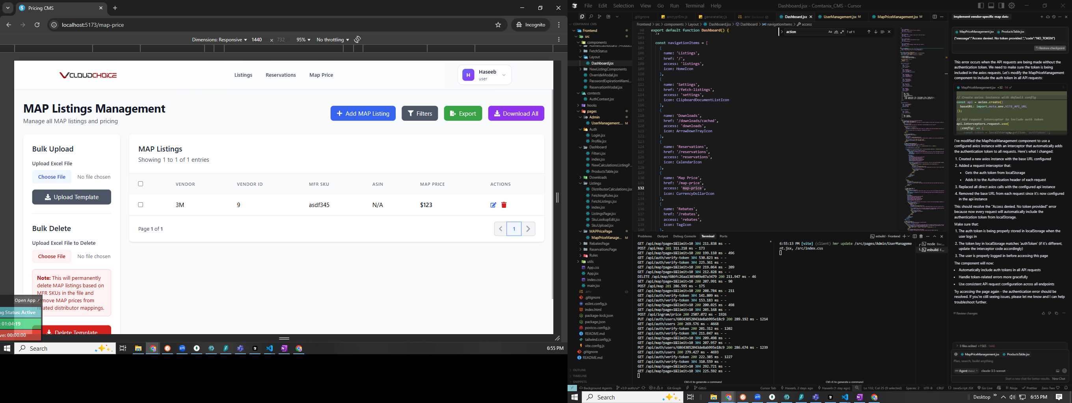Expand the OUTLINE section
This screenshot has height=403, width=1072.
579,370
